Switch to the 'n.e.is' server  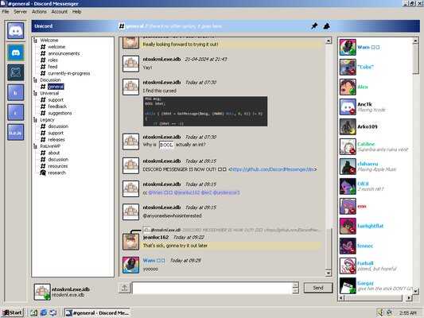(x=15, y=133)
